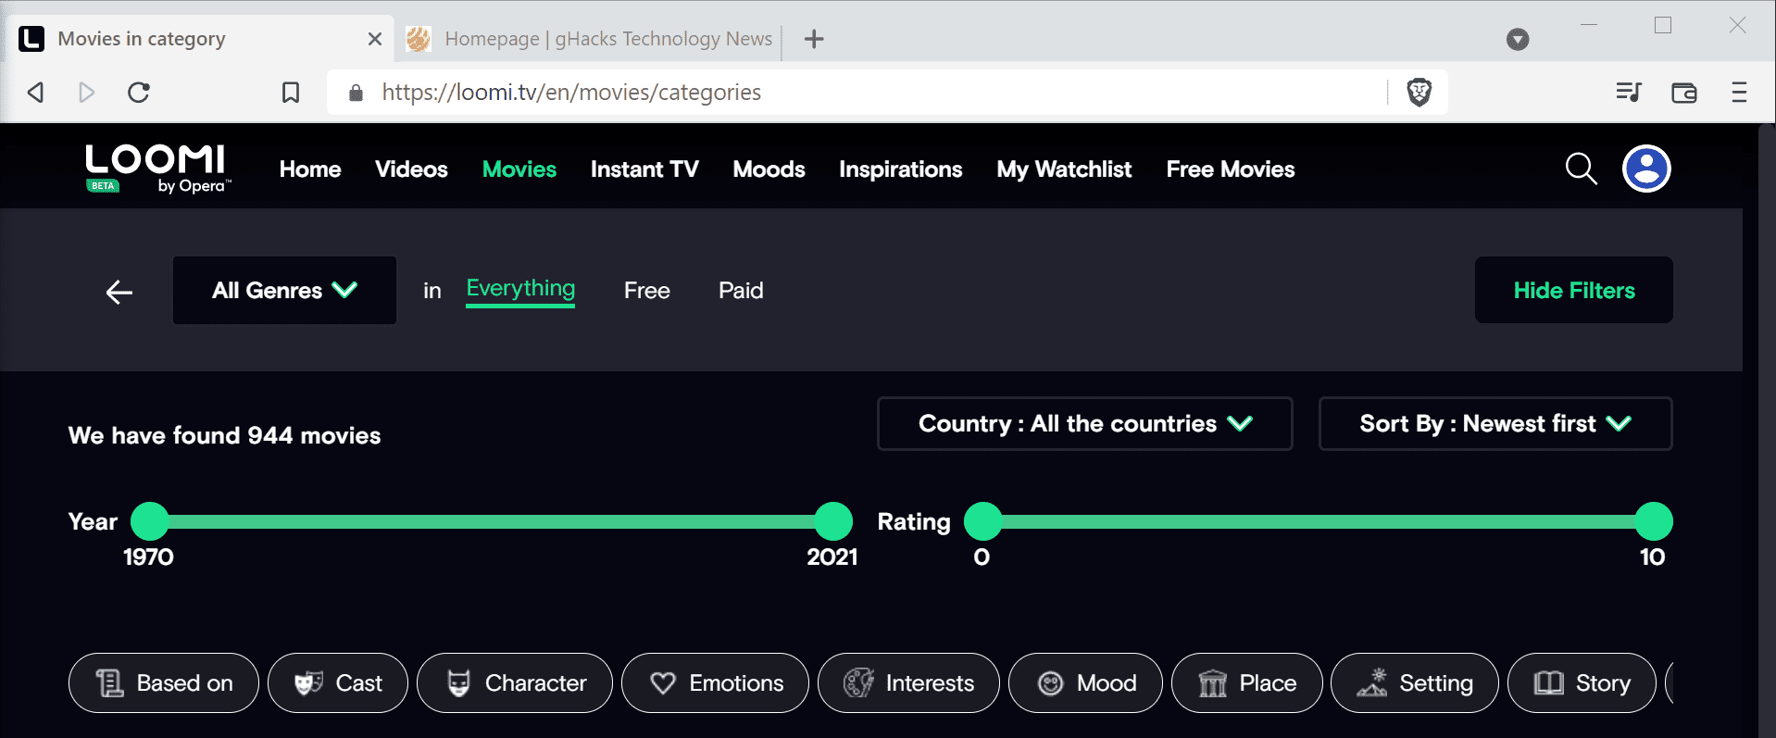
Task: Click the Loomi by Opera logo
Action: 157,169
